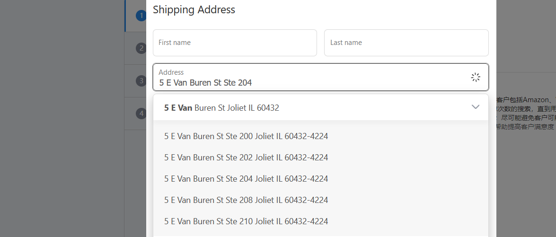Click the Chinese text behind the dialog

[x=525, y=114]
